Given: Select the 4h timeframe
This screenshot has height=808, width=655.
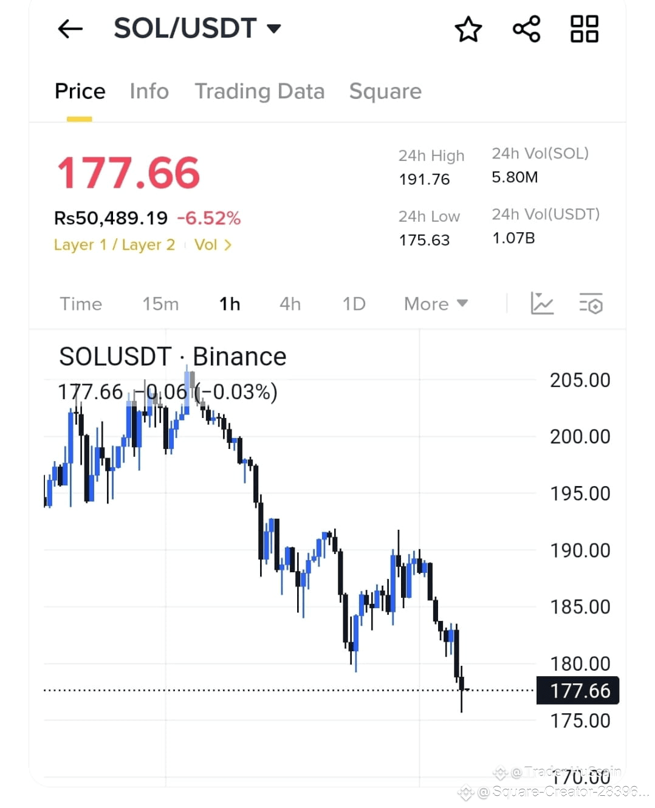Looking at the screenshot, I should pos(290,304).
